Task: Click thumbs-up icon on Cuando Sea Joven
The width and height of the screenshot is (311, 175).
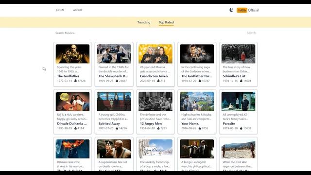Action: pyautogui.click(x=158, y=81)
